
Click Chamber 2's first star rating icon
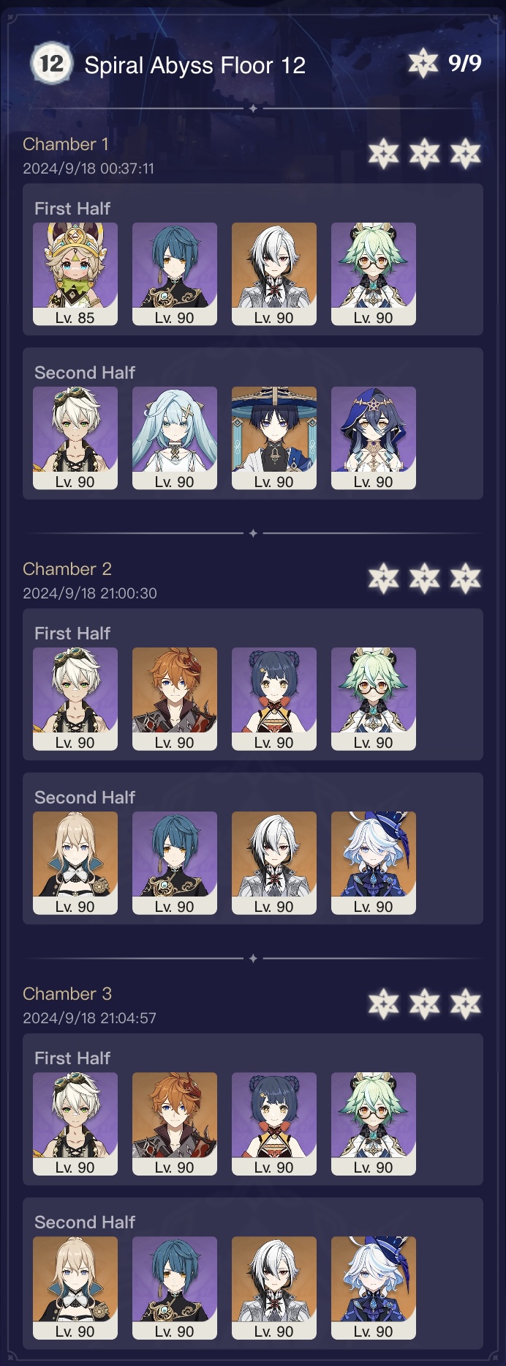384,579
